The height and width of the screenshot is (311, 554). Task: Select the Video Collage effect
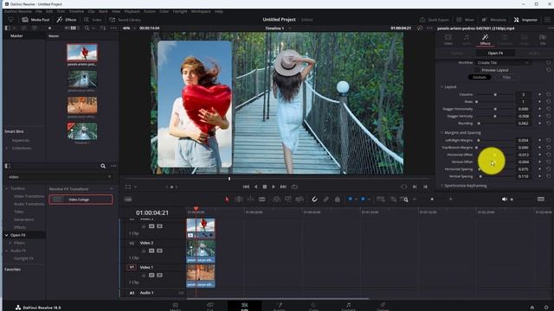[x=81, y=200]
